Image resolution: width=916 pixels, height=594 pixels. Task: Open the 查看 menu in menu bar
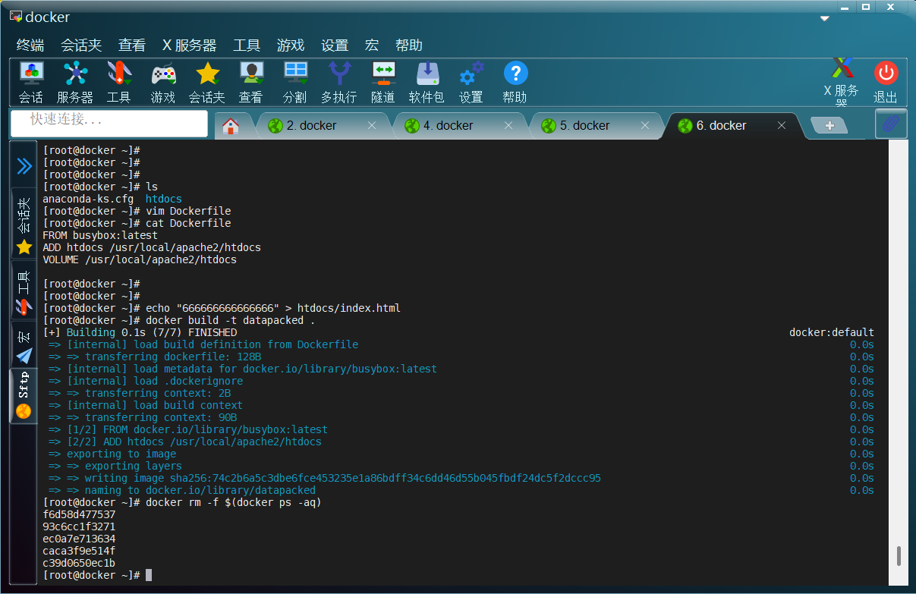(132, 46)
